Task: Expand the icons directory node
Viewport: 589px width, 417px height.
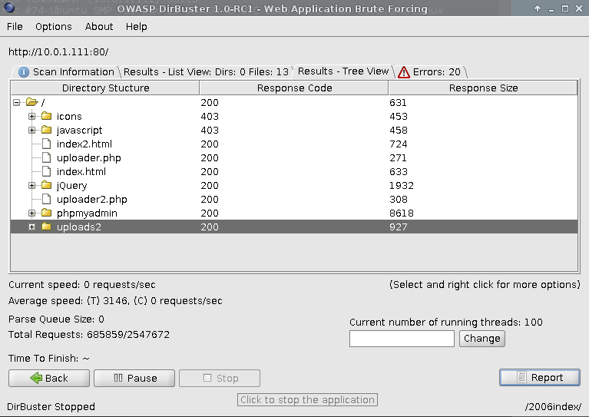Action: [x=32, y=117]
